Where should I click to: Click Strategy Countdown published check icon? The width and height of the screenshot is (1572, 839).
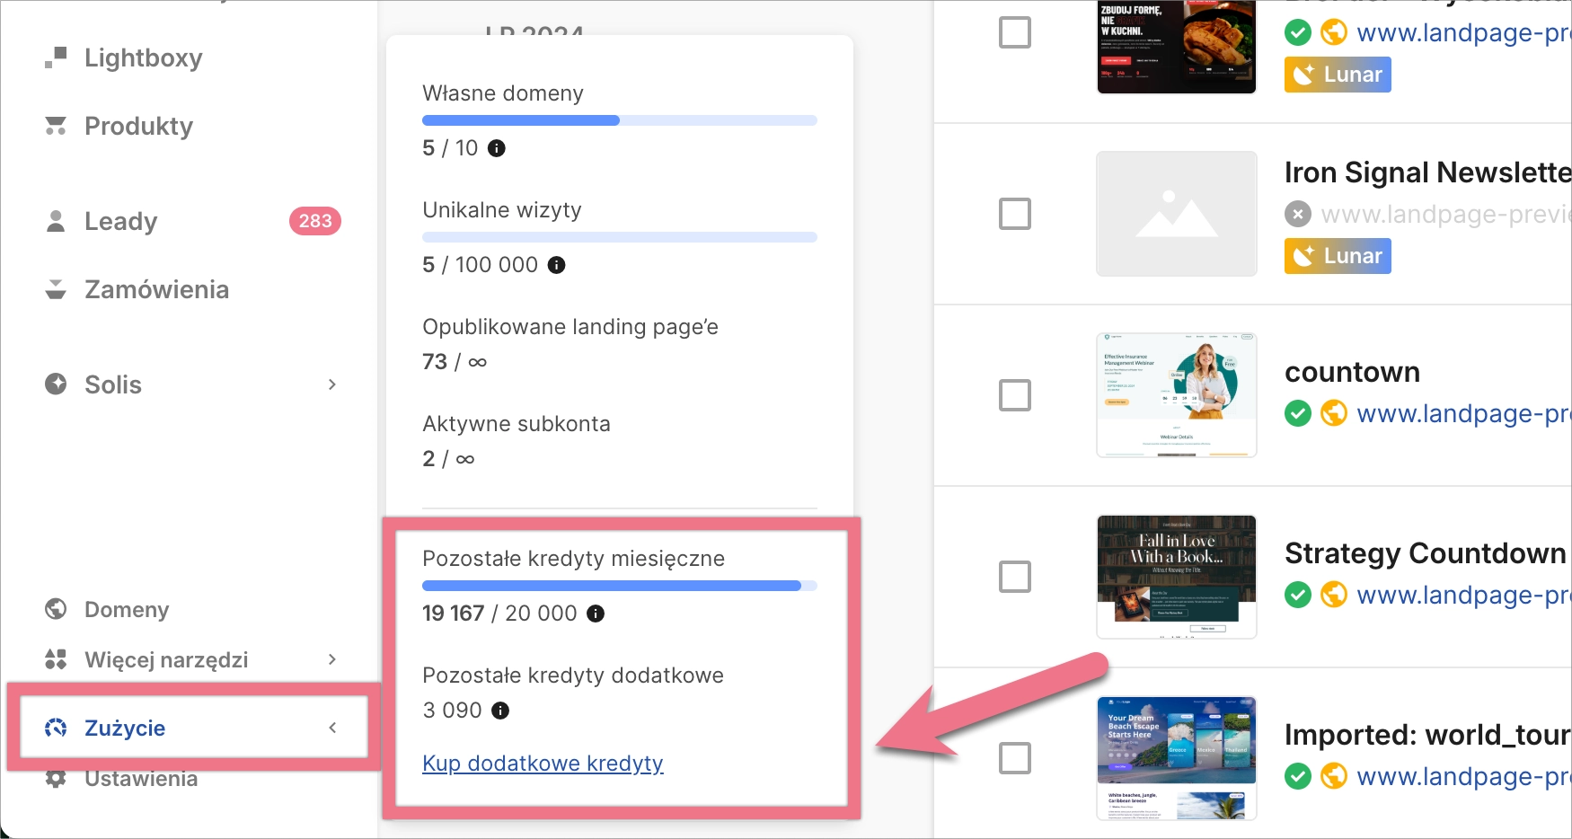point(1298,595)
